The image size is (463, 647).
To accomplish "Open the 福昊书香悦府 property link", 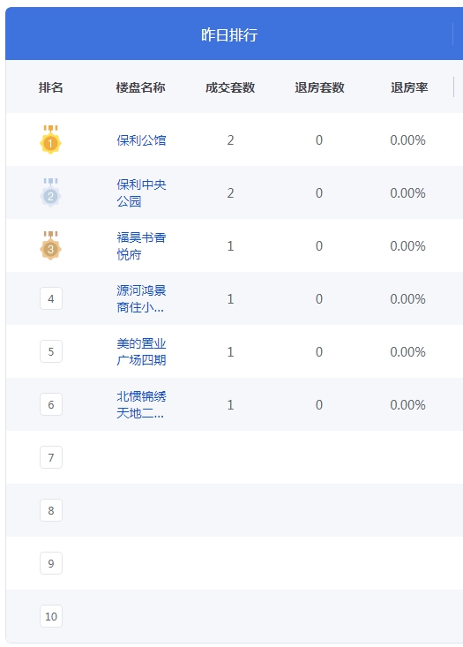I will tap(141, 246).
